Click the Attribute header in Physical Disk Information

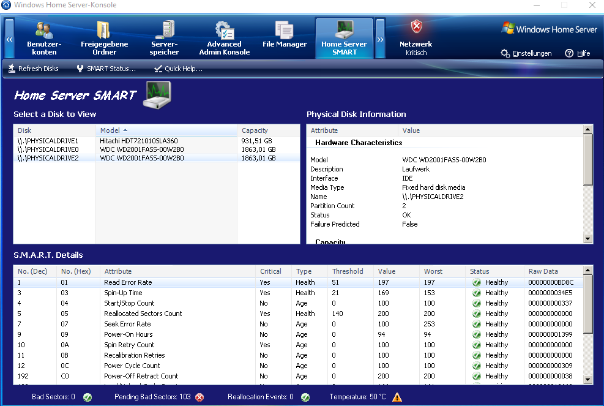[352, 130]
